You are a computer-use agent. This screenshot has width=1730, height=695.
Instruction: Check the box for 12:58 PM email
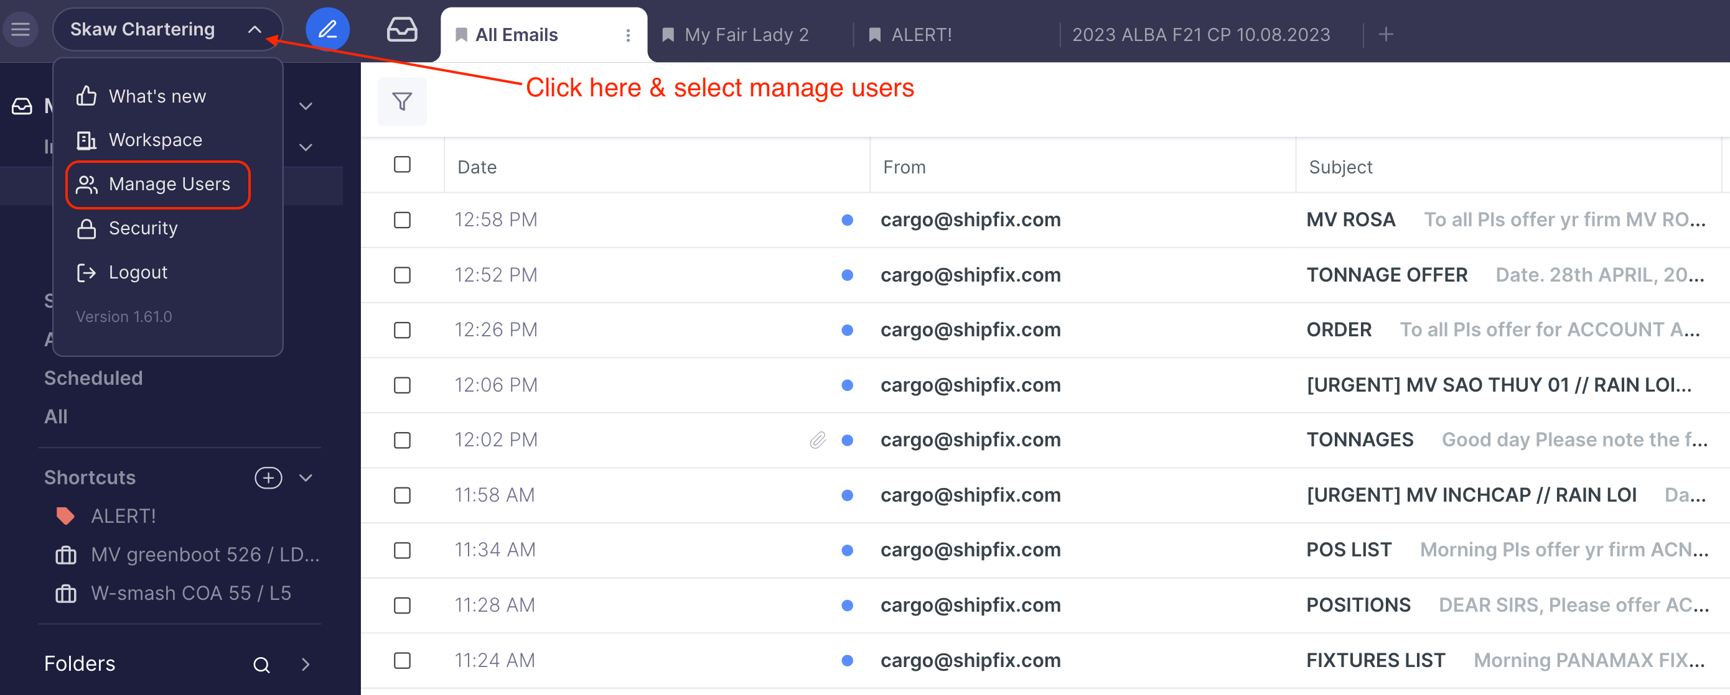[401, 220]
